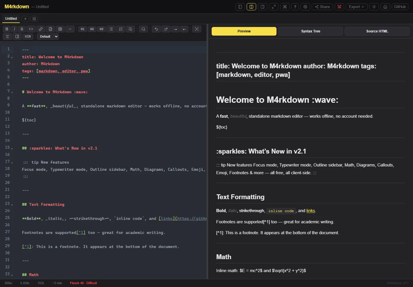Switch to split view layout in the top bar
This screenshot has height=287, width=413.
coord(252,7)
